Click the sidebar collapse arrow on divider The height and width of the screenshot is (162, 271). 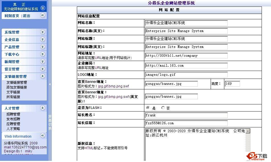pos(50,84)
